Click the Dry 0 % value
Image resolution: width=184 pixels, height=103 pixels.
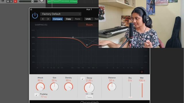pyautogui.click(x=130, y=80)
